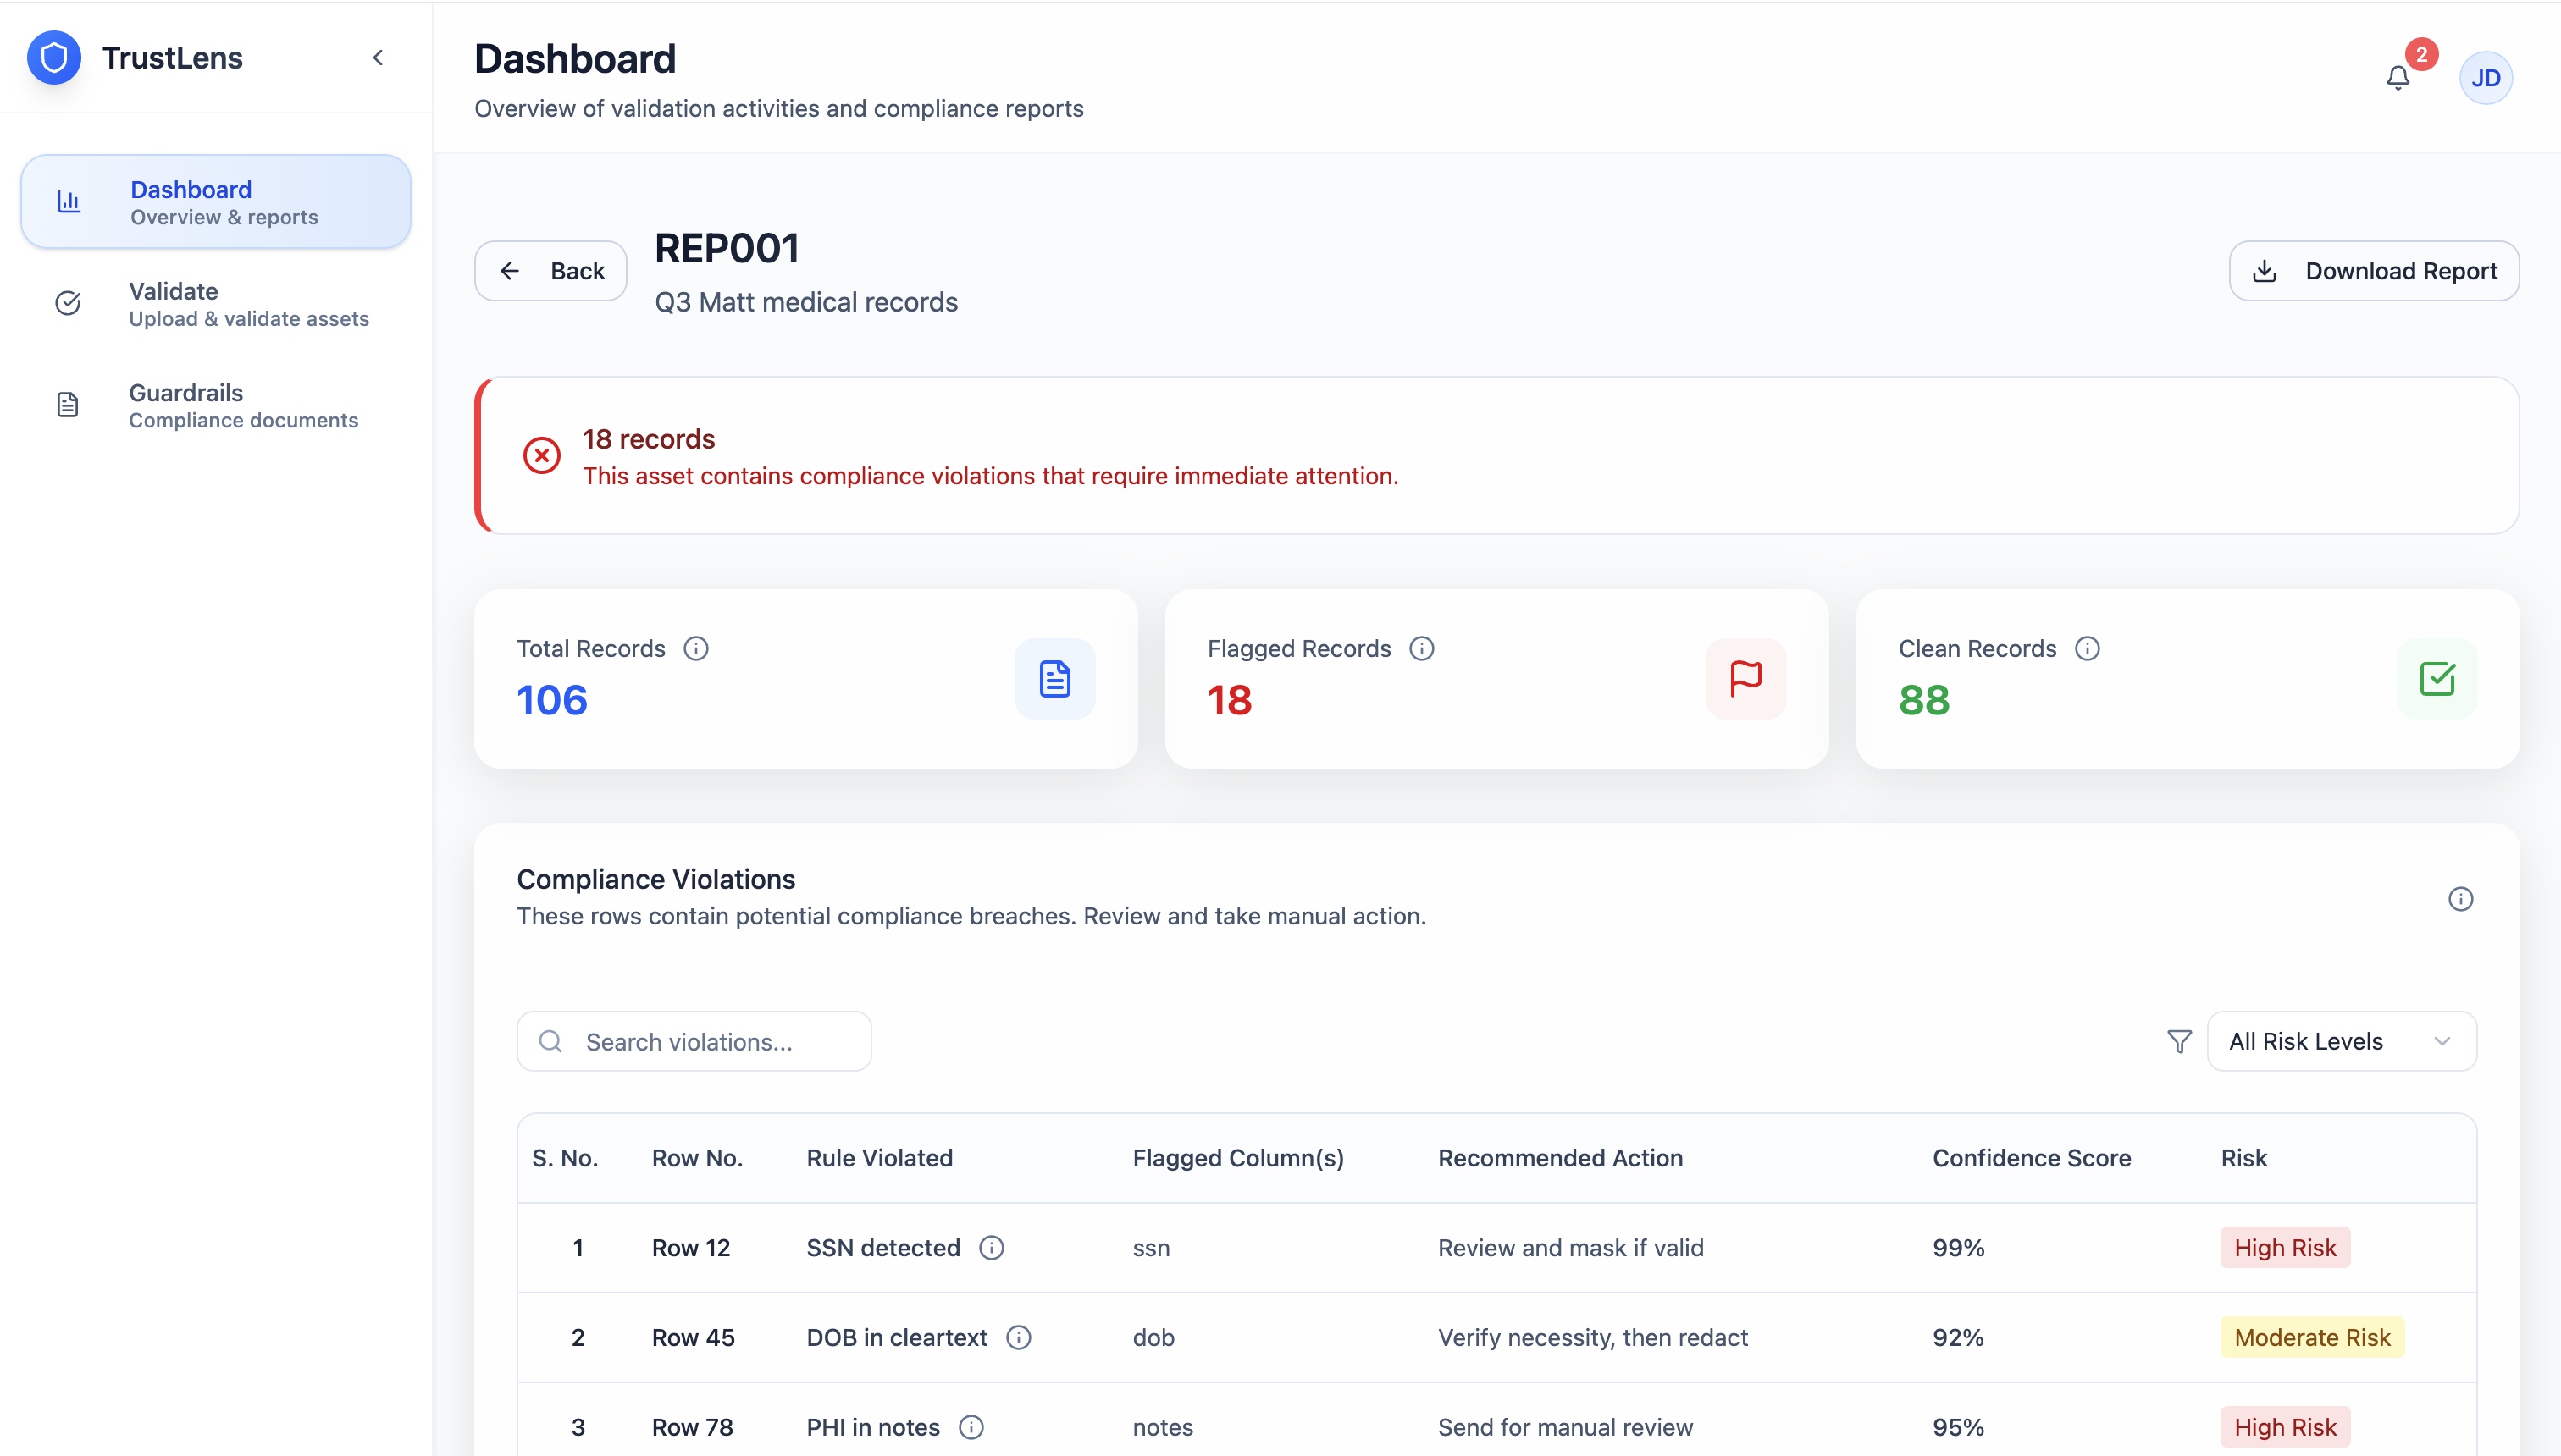Select the Dashboard sidebar item
Screen dimensions: 2561x1456
[x=215, y=202]
